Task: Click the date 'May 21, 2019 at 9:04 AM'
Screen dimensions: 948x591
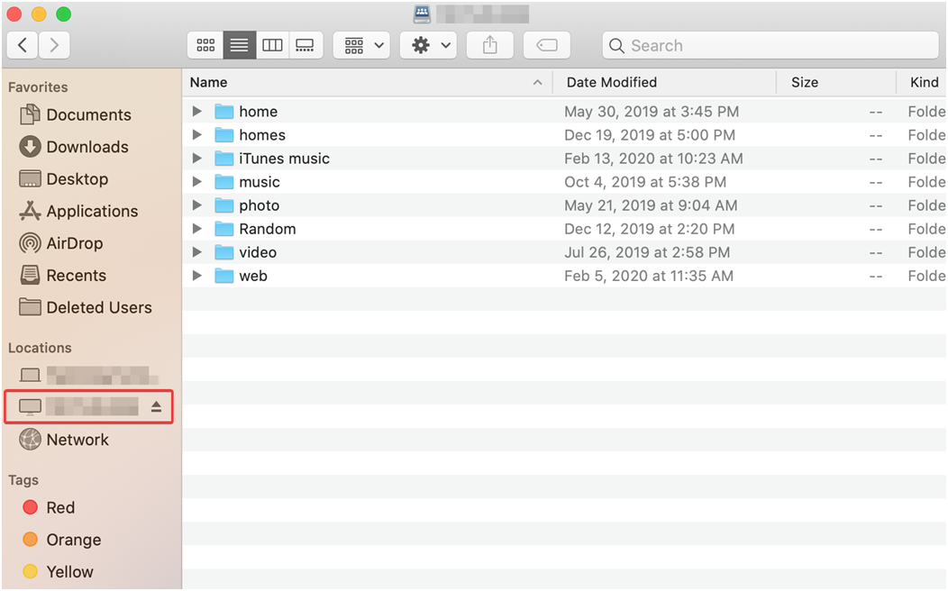Action: coord(651,205)
